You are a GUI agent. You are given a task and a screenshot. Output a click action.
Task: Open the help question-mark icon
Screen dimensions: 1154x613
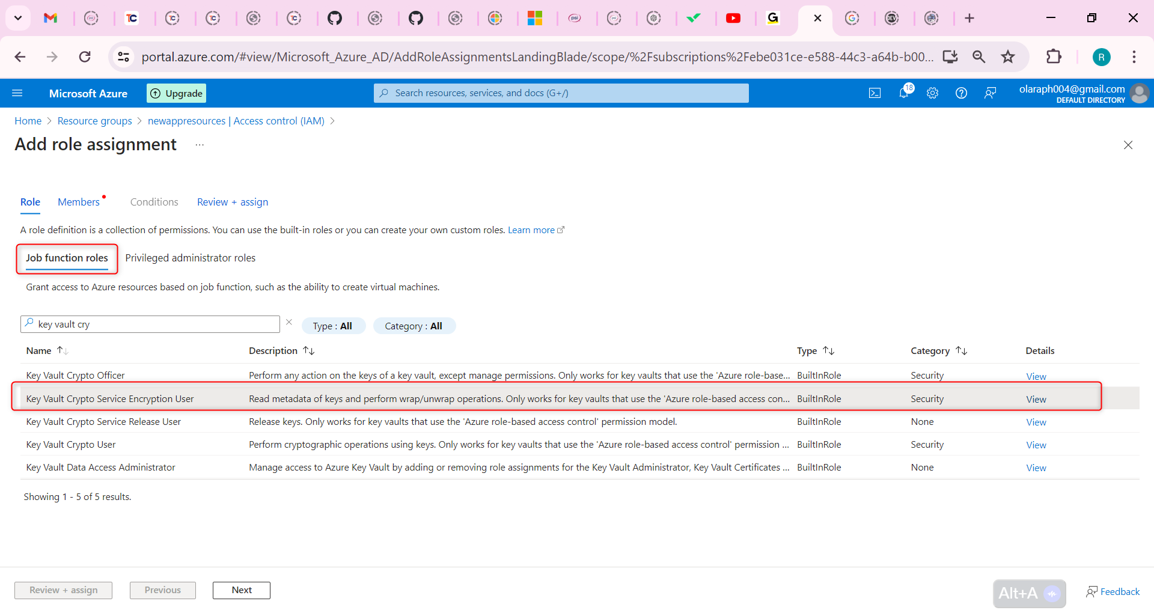click(x=961, y=93)
